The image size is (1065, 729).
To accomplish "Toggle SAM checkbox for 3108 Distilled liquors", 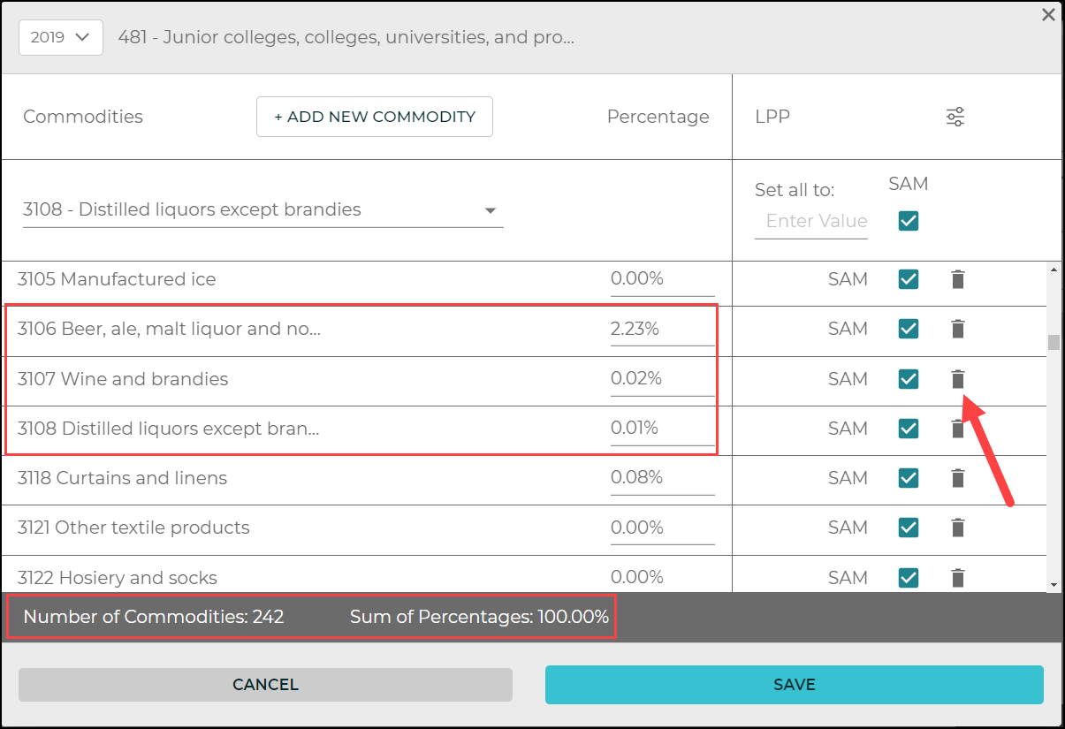I will 909,429.
